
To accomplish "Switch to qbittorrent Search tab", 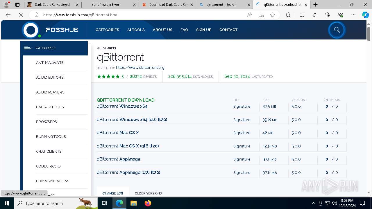I will 224,5.
